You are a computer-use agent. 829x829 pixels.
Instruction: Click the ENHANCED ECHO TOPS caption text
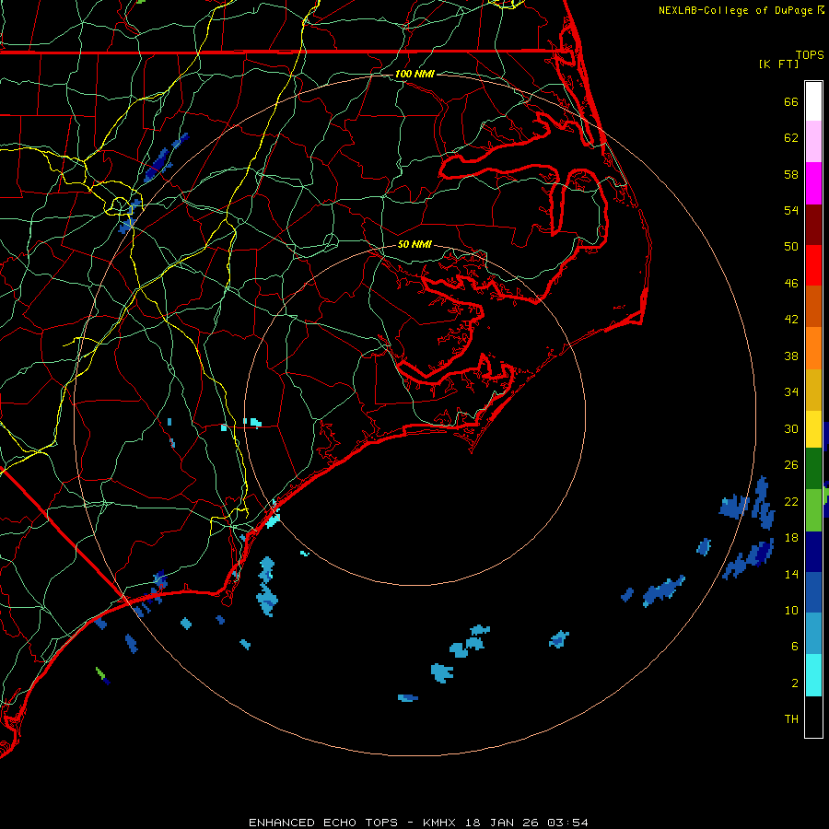click(x=323, y=823)
